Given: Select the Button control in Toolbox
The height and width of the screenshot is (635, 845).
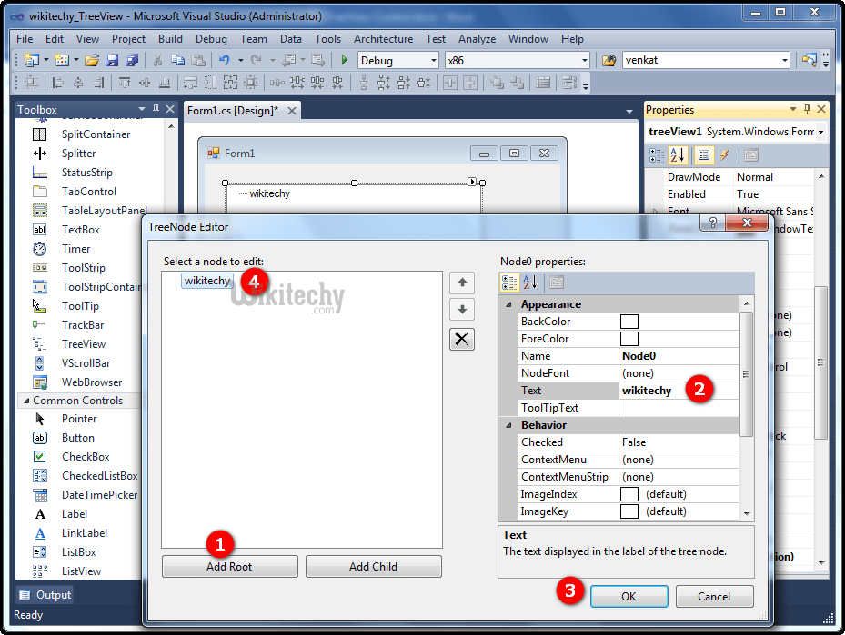Looking at the screenshot, I should coord(78,438).
